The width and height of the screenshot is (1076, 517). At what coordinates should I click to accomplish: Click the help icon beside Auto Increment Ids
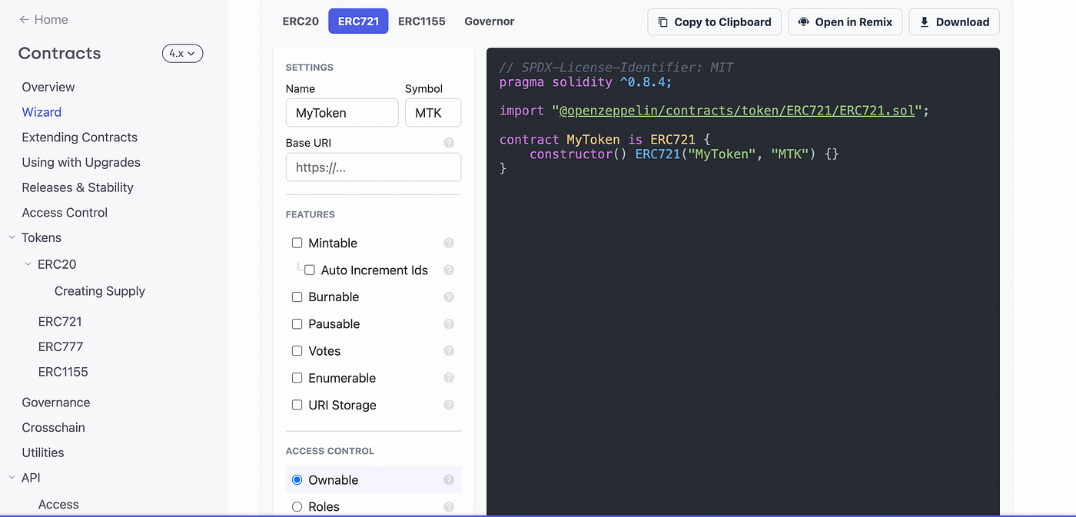pyautogui.click(x=449, y=270)
